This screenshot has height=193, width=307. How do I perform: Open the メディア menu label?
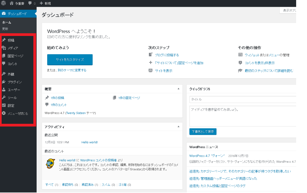(x=13, y=48)
